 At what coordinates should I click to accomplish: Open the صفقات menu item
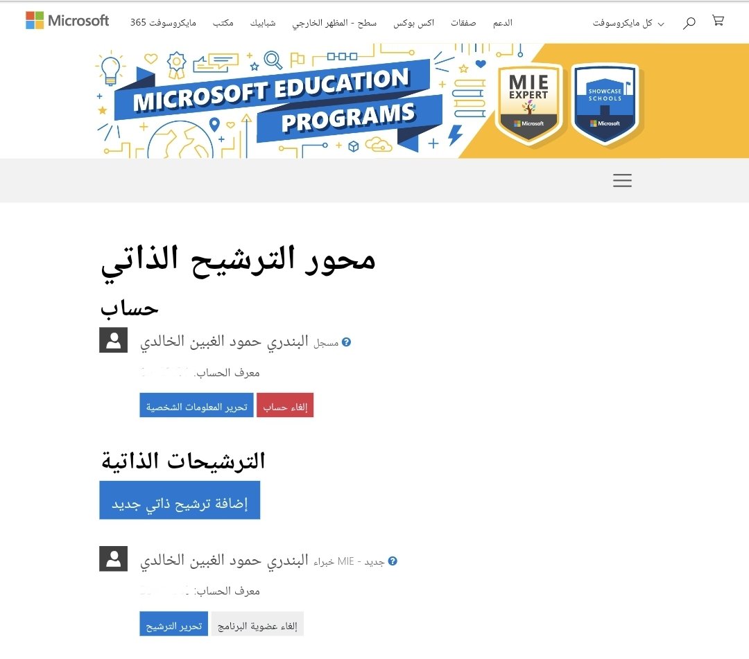tap(463, 23)
